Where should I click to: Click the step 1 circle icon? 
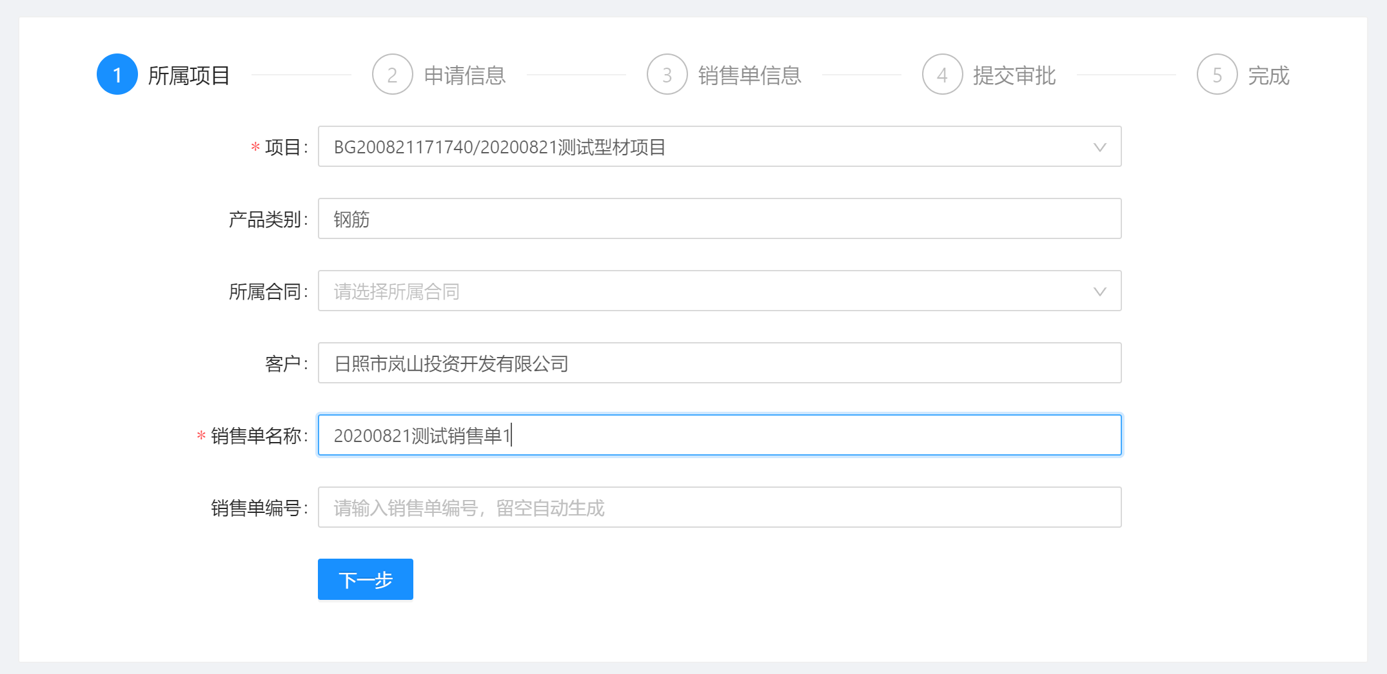click(117, 75)
